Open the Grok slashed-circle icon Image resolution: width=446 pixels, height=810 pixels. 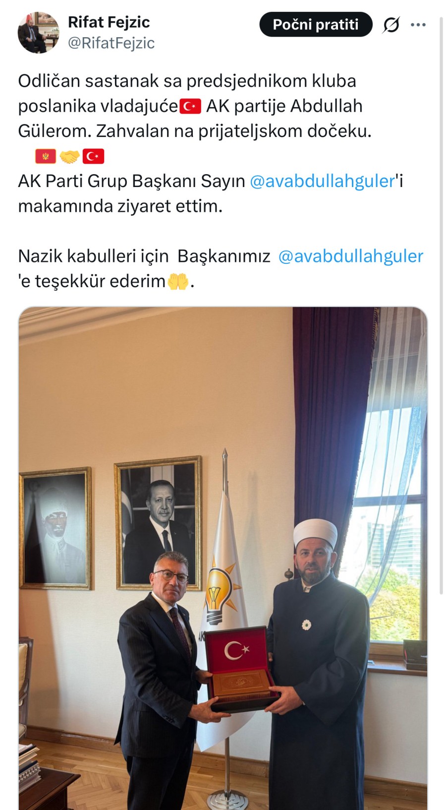(391, 24)
